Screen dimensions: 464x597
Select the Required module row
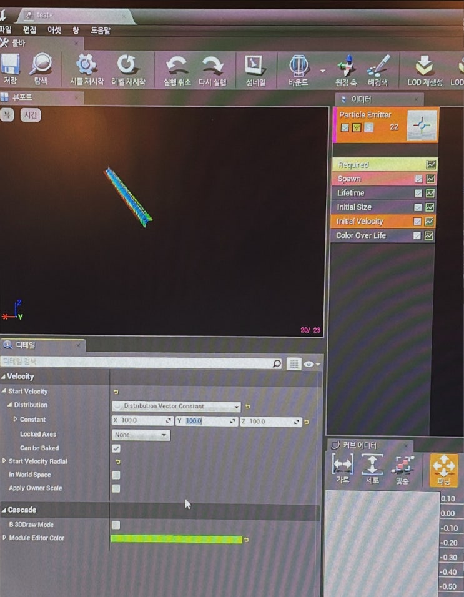click(x=385, y=164)
